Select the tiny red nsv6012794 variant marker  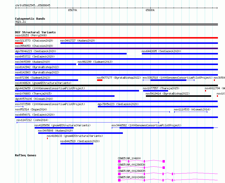[x=206, y=91]
